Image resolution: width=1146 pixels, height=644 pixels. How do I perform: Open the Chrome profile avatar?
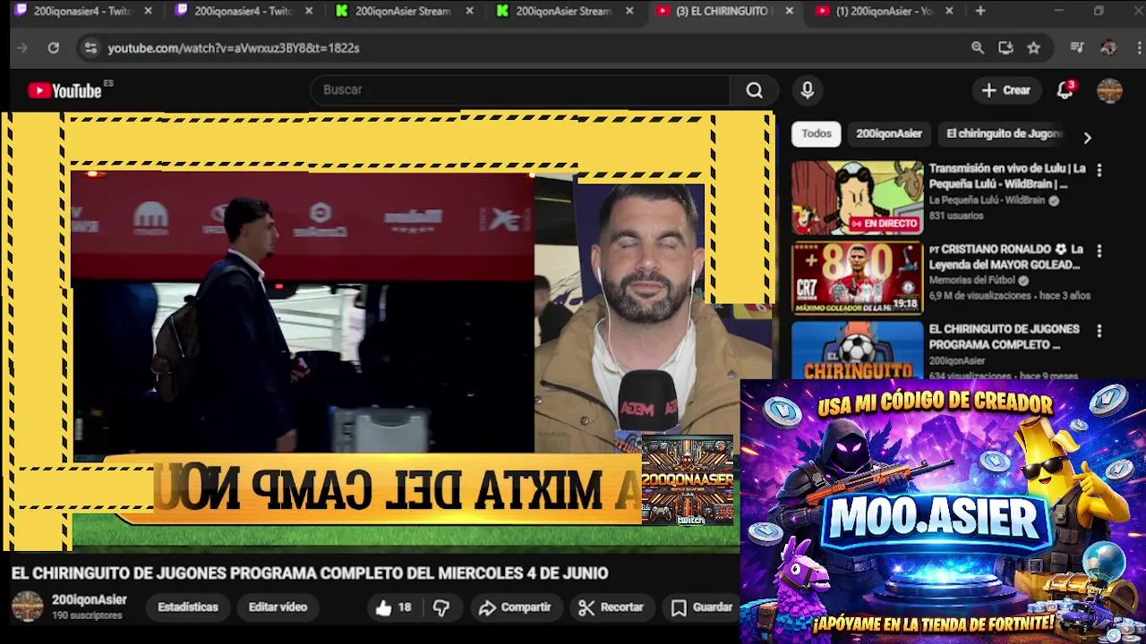[1108, 47]
